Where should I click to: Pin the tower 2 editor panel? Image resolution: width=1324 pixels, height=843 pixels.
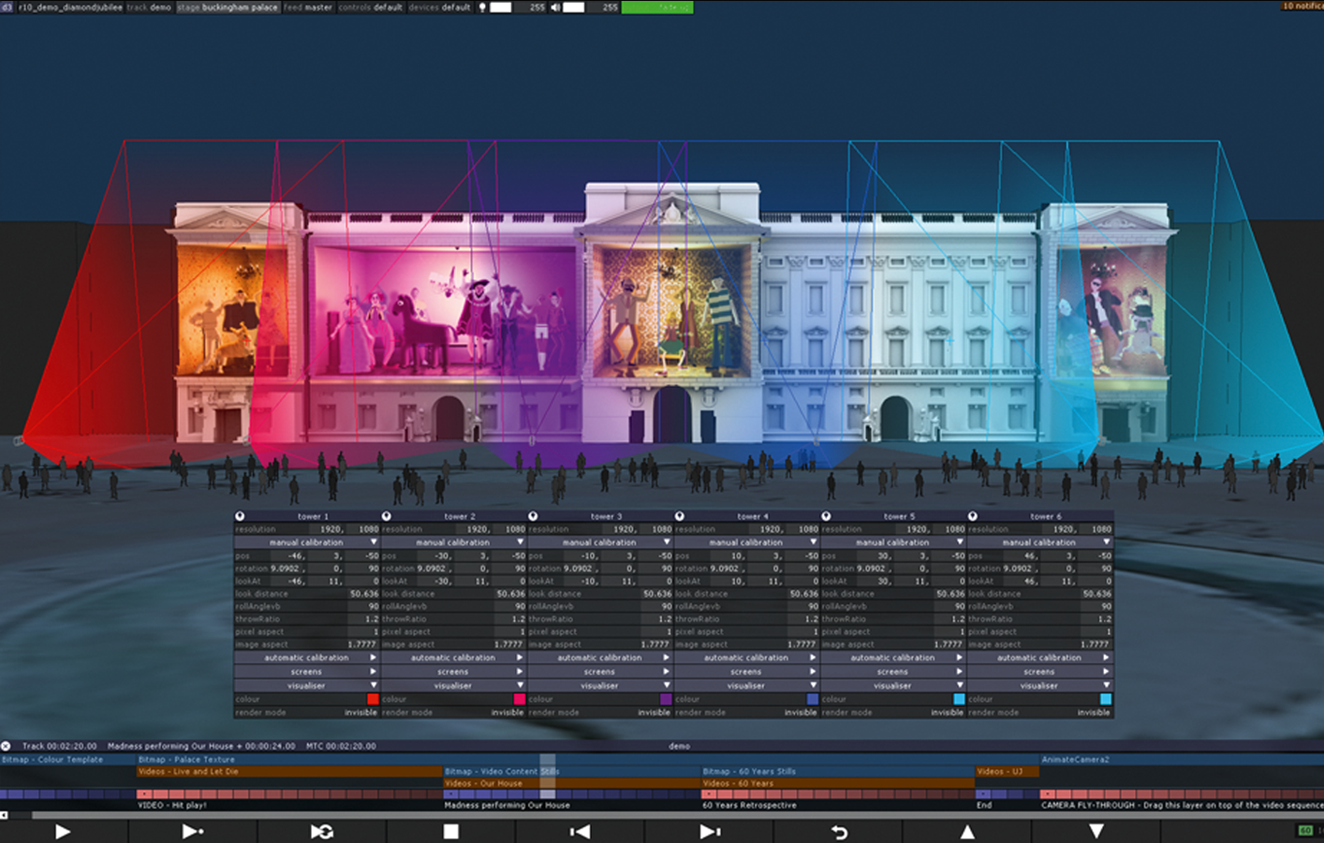click(386, 516)
